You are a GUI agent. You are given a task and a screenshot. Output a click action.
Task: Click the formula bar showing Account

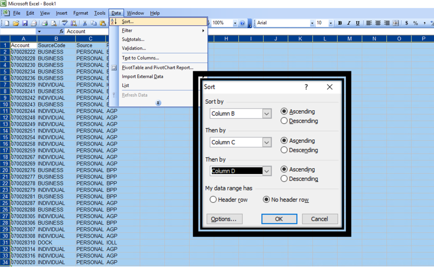[78, 31]
